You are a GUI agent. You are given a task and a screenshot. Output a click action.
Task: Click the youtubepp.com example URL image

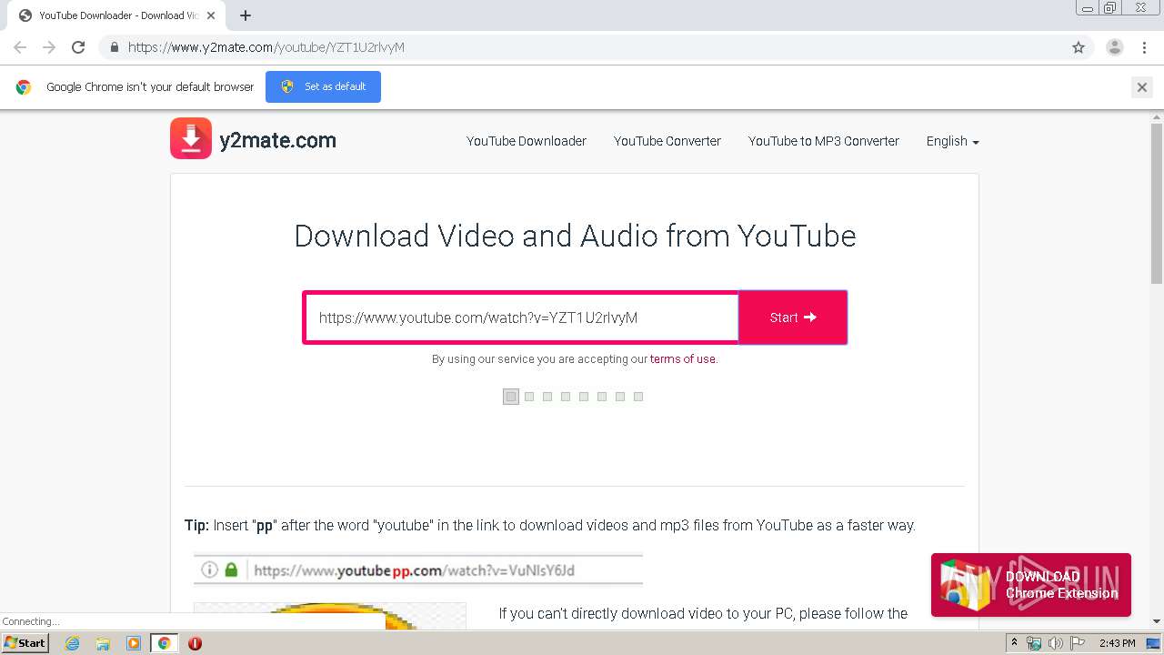[x=418, y=570]
